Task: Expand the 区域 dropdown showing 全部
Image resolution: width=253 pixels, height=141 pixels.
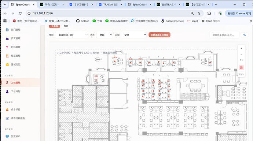Action: point(134,35)
